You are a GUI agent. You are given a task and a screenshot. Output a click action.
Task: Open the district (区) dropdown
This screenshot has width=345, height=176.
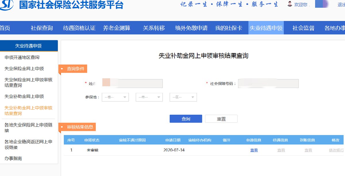(x=183, y=97)
